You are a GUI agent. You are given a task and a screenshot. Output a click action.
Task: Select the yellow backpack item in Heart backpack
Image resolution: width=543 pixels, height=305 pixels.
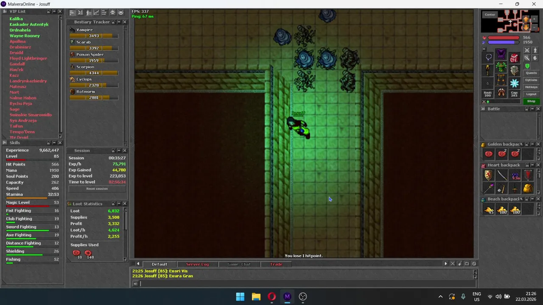[528, 189]
